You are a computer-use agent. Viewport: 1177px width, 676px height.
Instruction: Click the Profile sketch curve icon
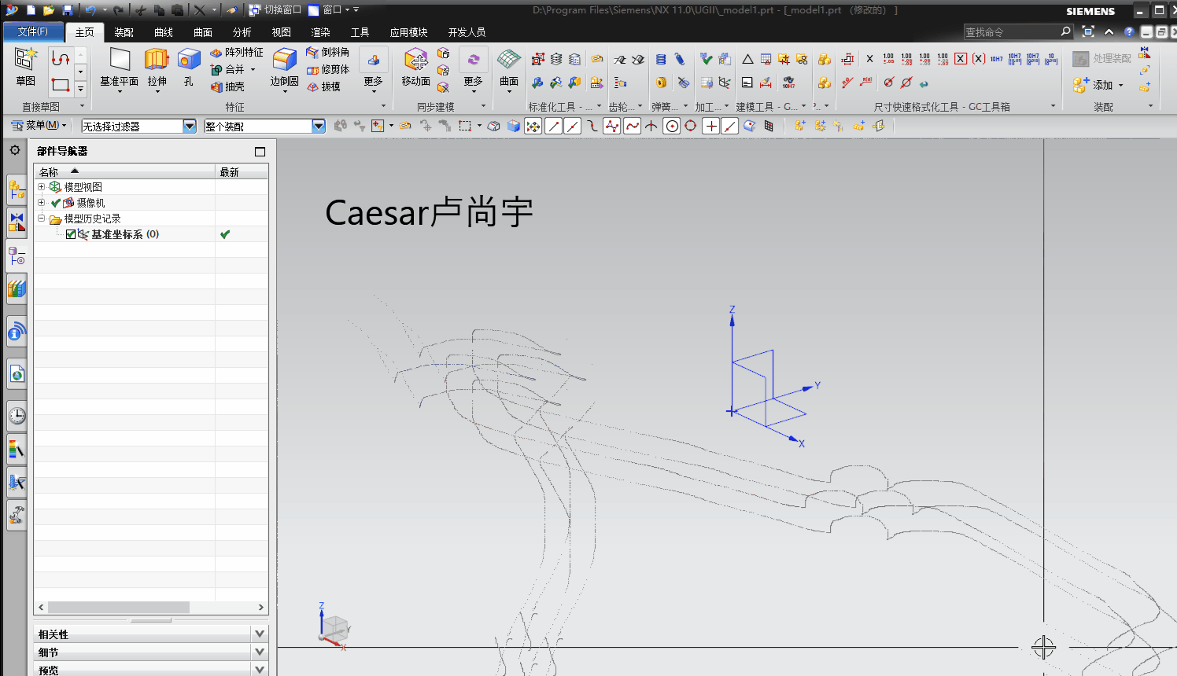(x=61, y=58)
